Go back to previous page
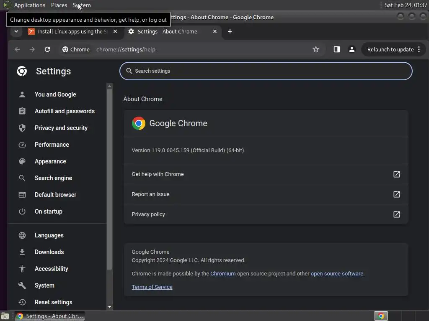Viewport: 429px width, 321px height. 17,49
